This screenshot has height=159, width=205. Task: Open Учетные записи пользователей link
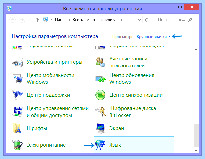tap(128, 62)
